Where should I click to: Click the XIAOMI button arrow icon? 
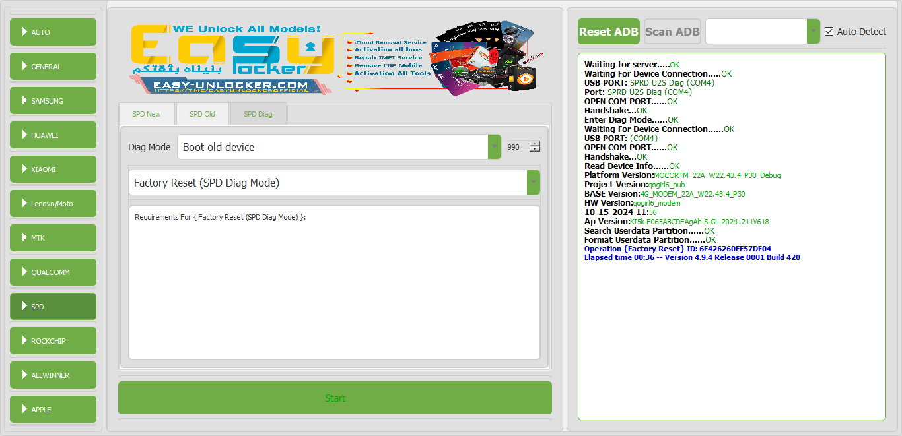[24, 169]
